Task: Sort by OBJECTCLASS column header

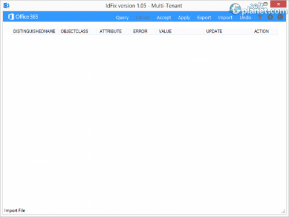Action: pyautogui.click(x=77, y=31)
